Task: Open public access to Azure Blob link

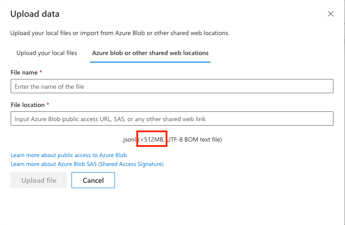Action: [69, 155]
